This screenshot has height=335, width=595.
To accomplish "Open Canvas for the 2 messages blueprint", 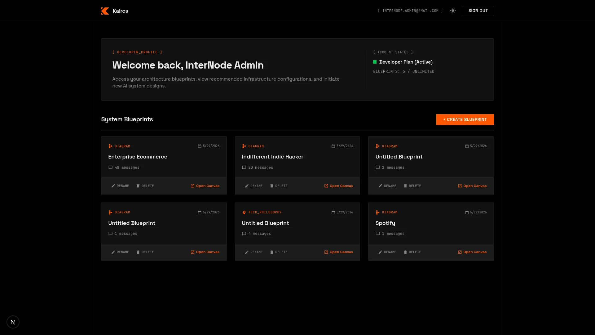I will [472, 186].
